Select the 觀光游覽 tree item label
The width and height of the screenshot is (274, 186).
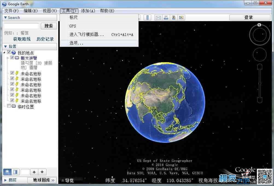coord(29,58)
